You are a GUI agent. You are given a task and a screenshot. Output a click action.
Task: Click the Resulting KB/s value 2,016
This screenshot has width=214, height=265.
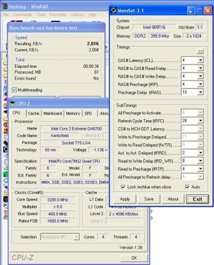pyautogui.click(x=93, y=43)
